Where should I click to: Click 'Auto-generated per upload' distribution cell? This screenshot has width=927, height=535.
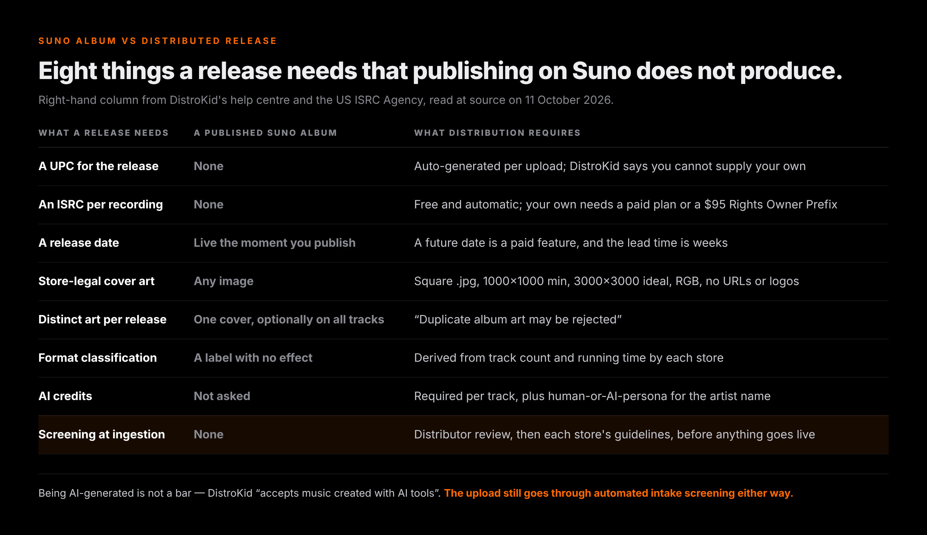(610, 166)
